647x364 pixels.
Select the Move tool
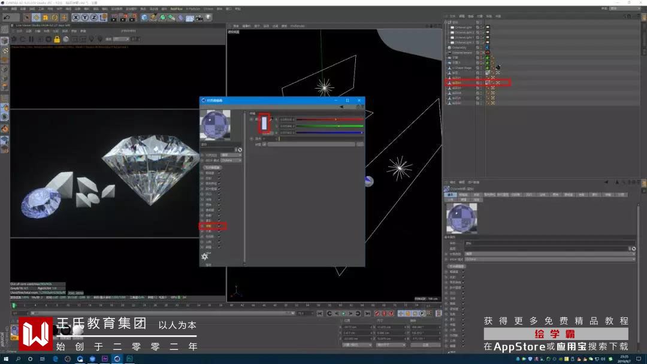[x=37, y=17]
